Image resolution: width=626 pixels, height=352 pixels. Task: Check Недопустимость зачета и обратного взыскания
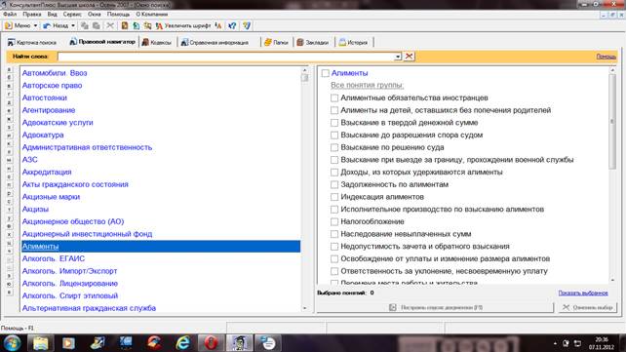click(334, 247)
